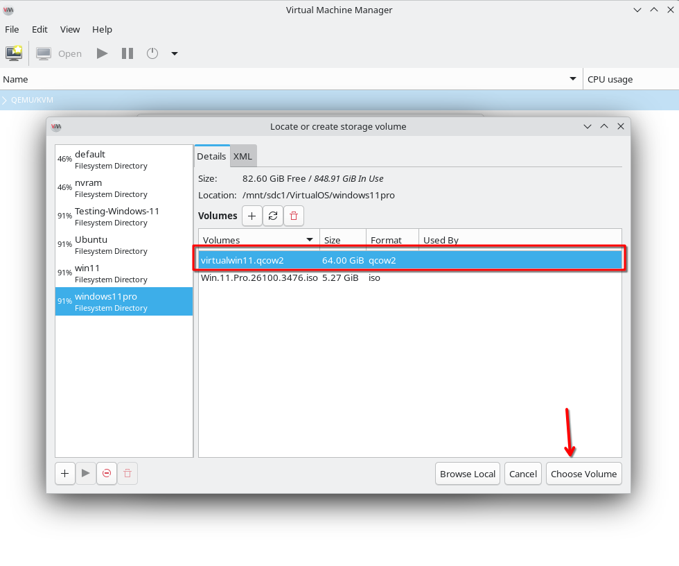
Task: Open the View menu
Action: pyautogui.click(x=70, y=29)
